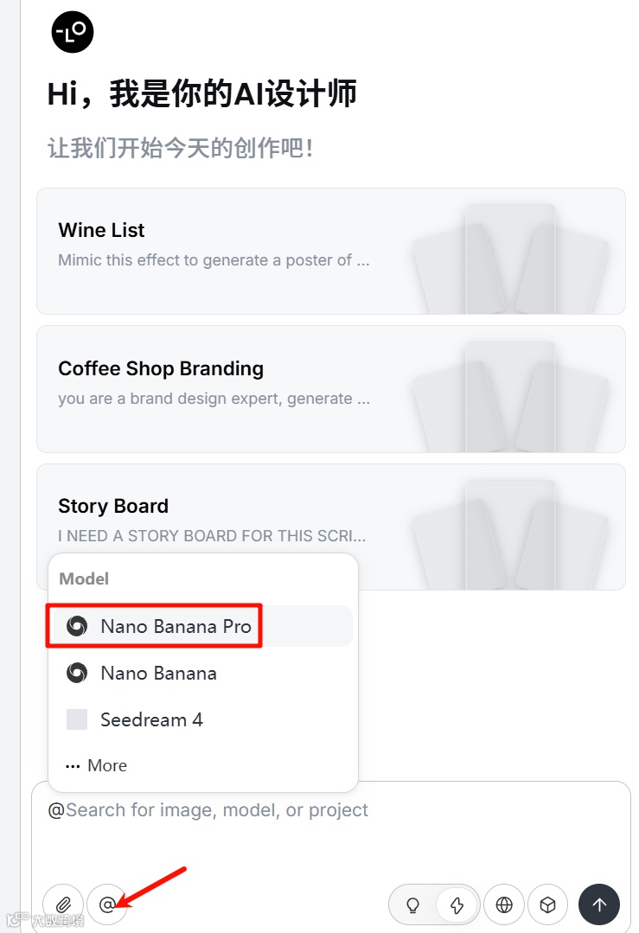This screenshot has height=933, width=639.
Task: Click the Nano Banana Pro model icon
Action: click(x=77, y=626)
